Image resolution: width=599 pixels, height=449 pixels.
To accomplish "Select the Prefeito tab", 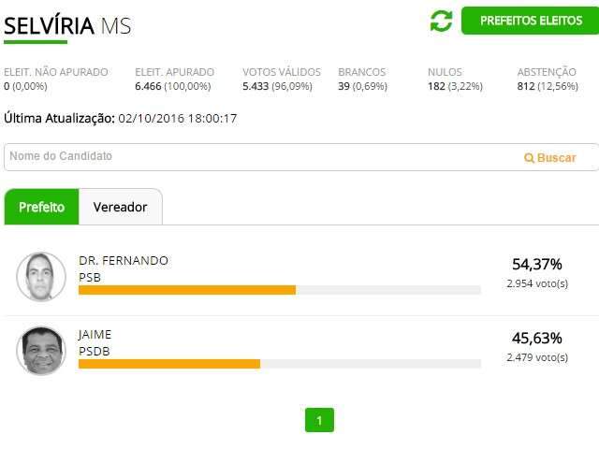I will coord(41,207).
